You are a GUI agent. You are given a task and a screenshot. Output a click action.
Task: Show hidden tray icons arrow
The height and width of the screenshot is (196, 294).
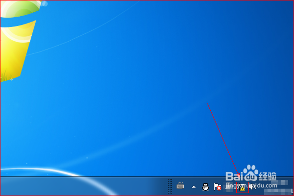(x=194, y=187)
